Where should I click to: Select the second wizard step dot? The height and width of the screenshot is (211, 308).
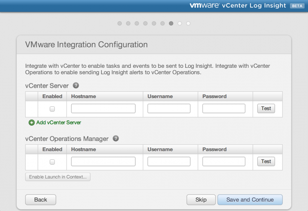point(128,23)
